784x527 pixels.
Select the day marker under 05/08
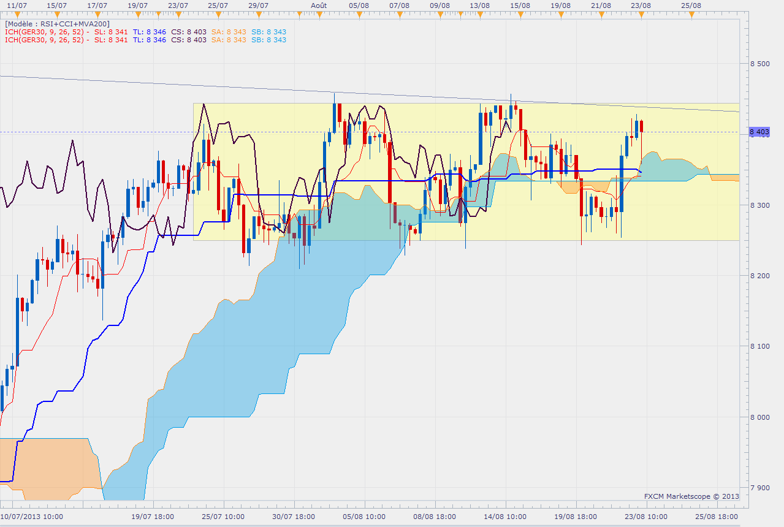click(x=359, y=13)
